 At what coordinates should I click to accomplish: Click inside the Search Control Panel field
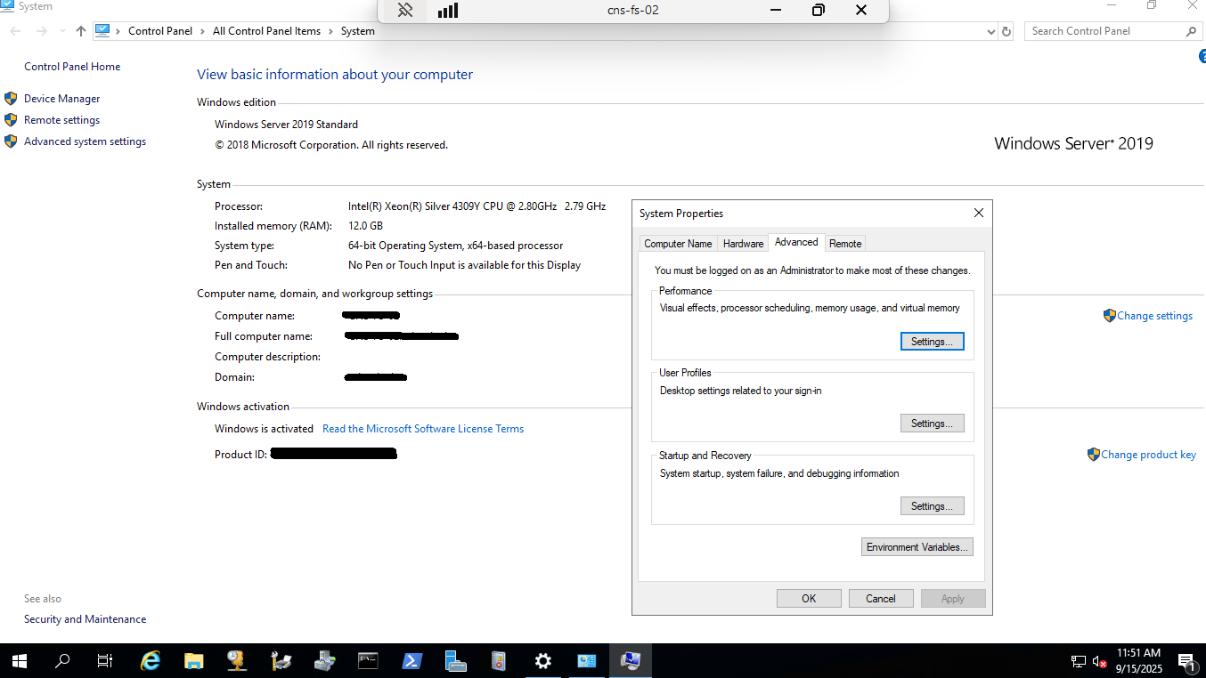[x=1104, y=30]
